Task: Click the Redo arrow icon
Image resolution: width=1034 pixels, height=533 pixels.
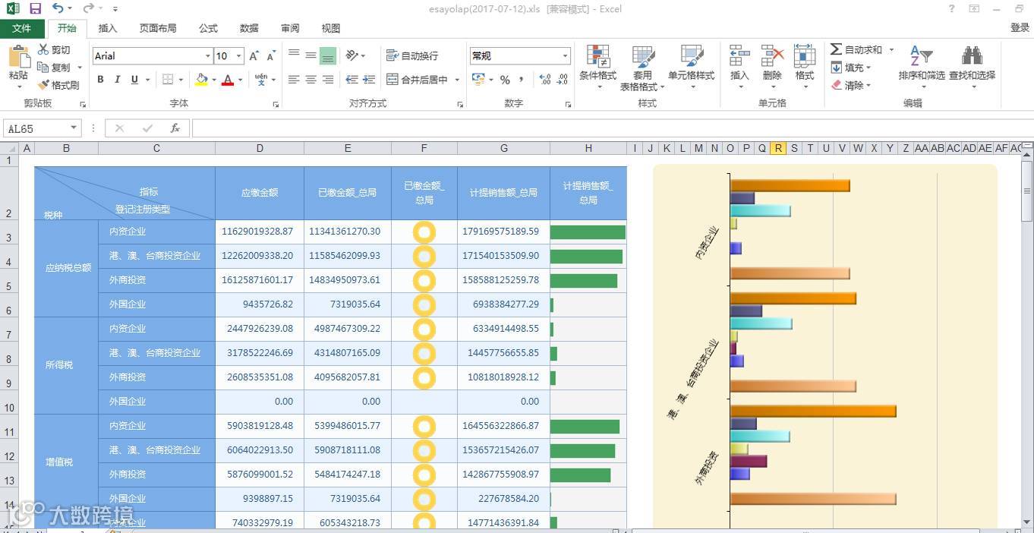Action: [88, 8]
